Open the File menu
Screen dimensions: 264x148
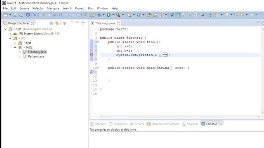pos(5,8)
